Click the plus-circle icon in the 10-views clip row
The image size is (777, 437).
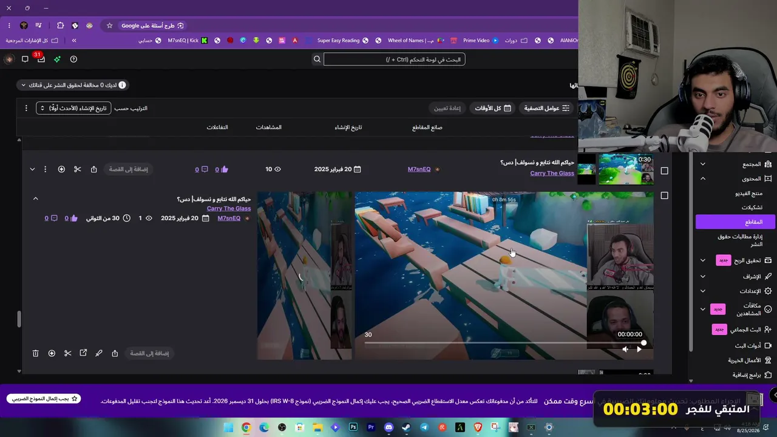click(61, 169)
